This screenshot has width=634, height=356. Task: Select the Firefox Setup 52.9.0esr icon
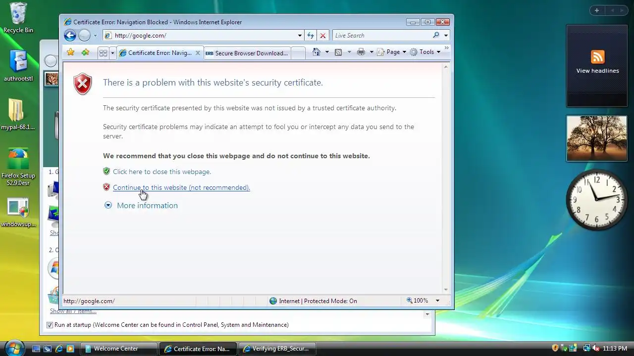coord(18,167)
